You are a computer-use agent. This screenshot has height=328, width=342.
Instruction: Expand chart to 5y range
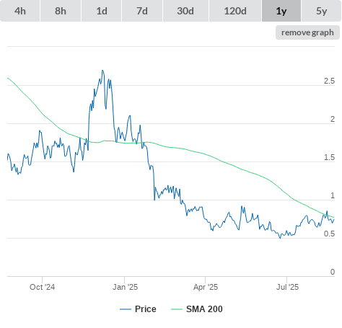click(322, 11)
